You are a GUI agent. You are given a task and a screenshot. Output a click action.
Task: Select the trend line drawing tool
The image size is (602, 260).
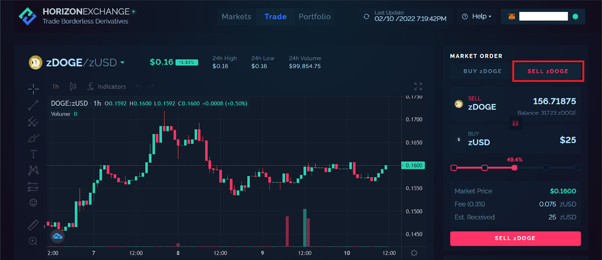tap(34, 105)
